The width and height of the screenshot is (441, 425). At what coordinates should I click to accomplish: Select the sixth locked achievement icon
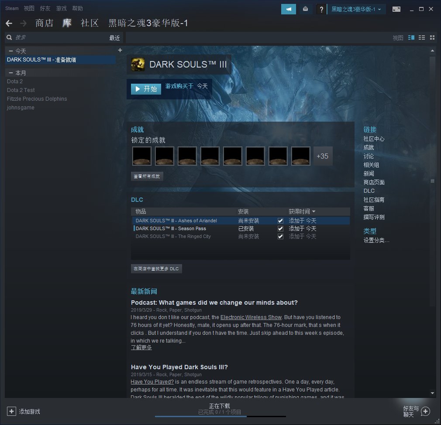[255, 156]
